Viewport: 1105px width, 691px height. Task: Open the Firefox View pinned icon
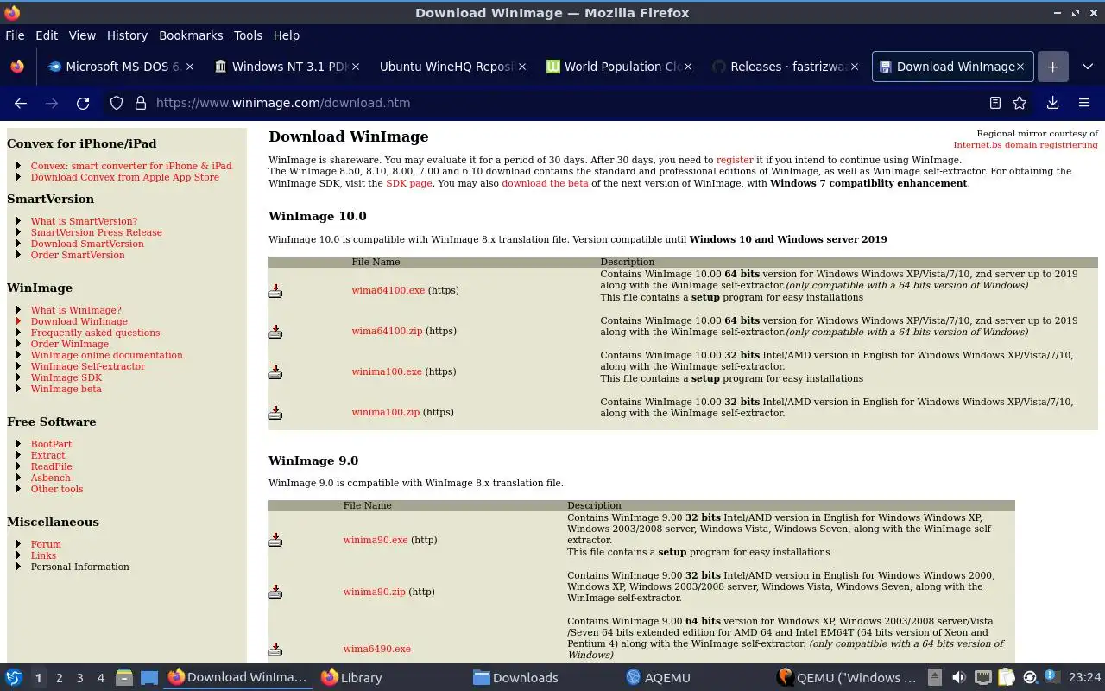pos(17,67)
